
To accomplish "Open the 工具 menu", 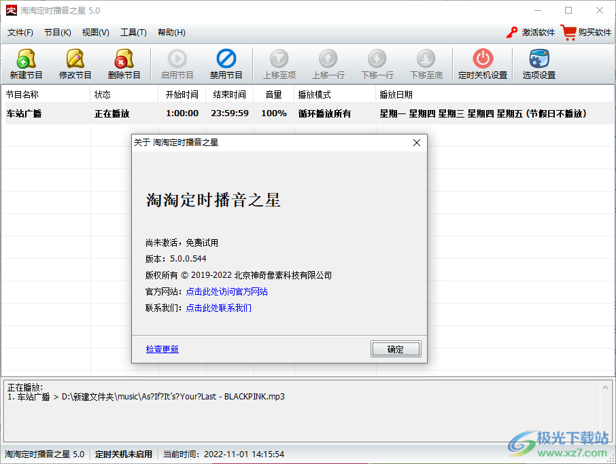I will 133,32.
